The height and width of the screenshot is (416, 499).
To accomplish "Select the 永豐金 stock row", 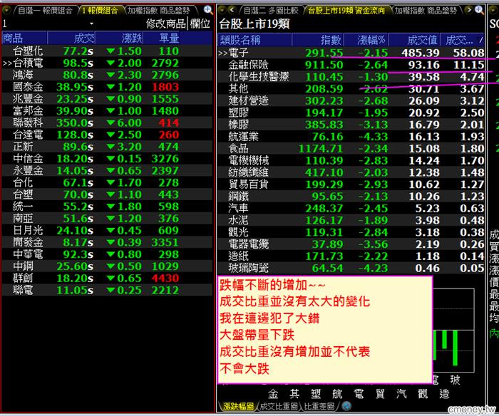I will (107, 170).
